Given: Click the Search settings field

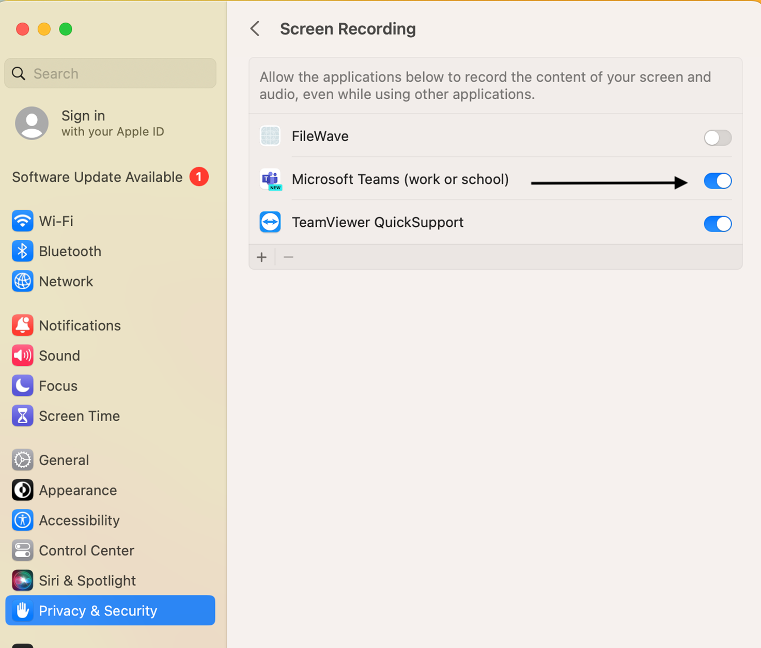Looking at the screenshot, I should pos(110,73).
